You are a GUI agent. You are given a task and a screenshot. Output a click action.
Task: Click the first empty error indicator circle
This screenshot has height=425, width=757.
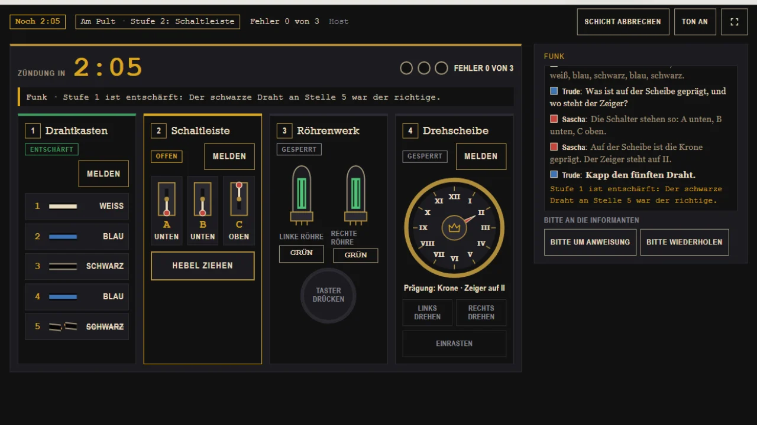[x=406, y=68]
